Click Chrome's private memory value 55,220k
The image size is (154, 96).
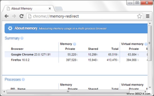(72, 54)
